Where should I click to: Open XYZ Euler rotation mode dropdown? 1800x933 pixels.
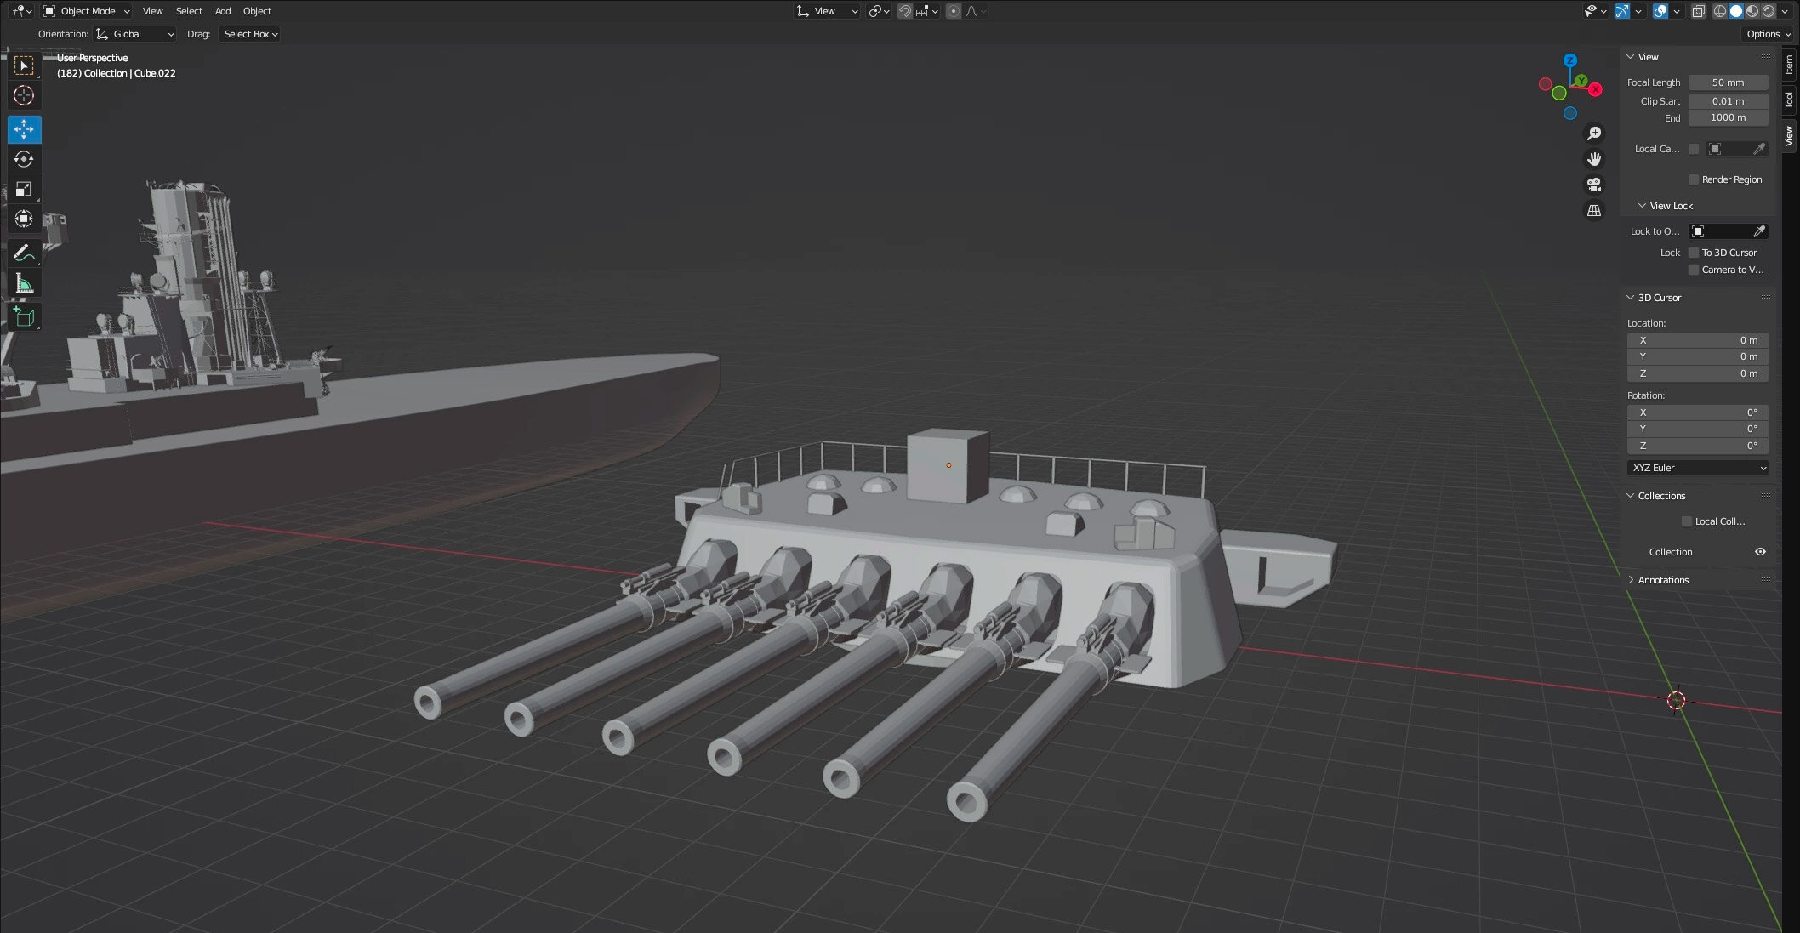[x=1698, y=468]
